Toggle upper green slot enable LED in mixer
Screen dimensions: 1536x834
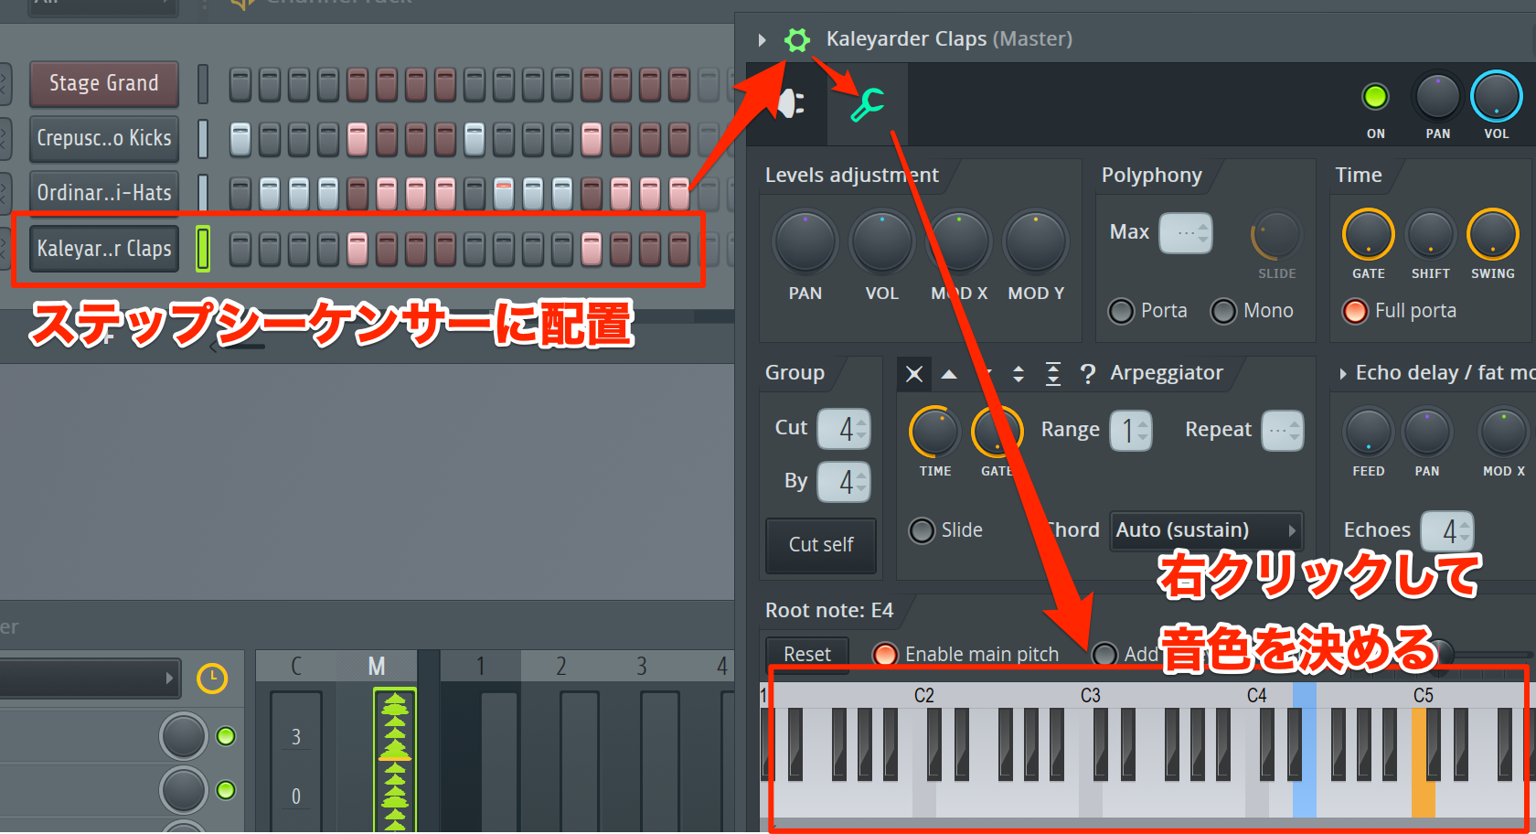tap(226, 737)
